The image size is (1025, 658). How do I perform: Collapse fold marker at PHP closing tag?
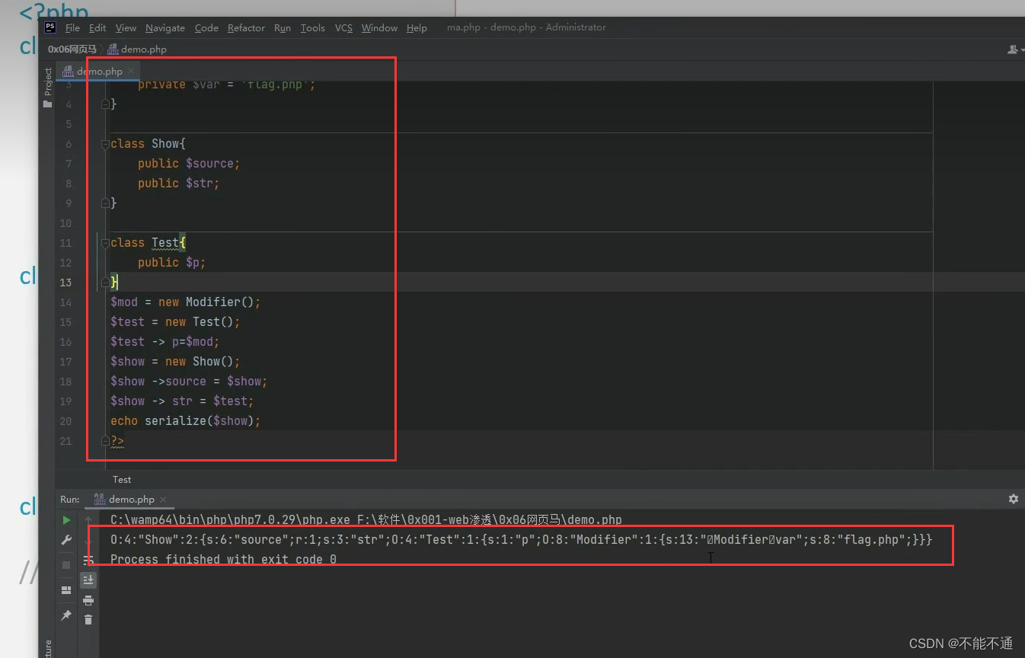pos(105,441)
